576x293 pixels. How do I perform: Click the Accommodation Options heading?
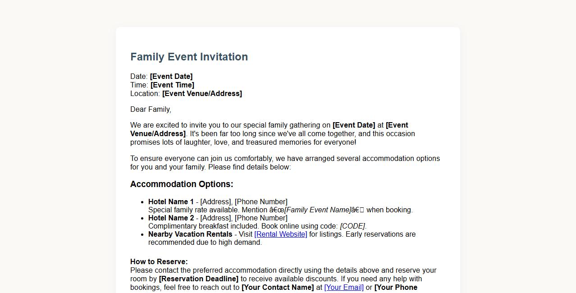182,184
